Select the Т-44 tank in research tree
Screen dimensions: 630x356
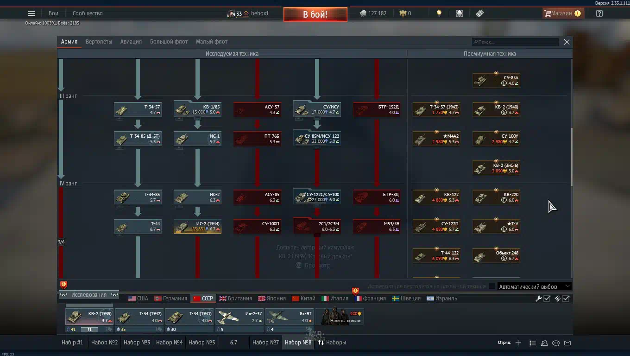[138, 226]
